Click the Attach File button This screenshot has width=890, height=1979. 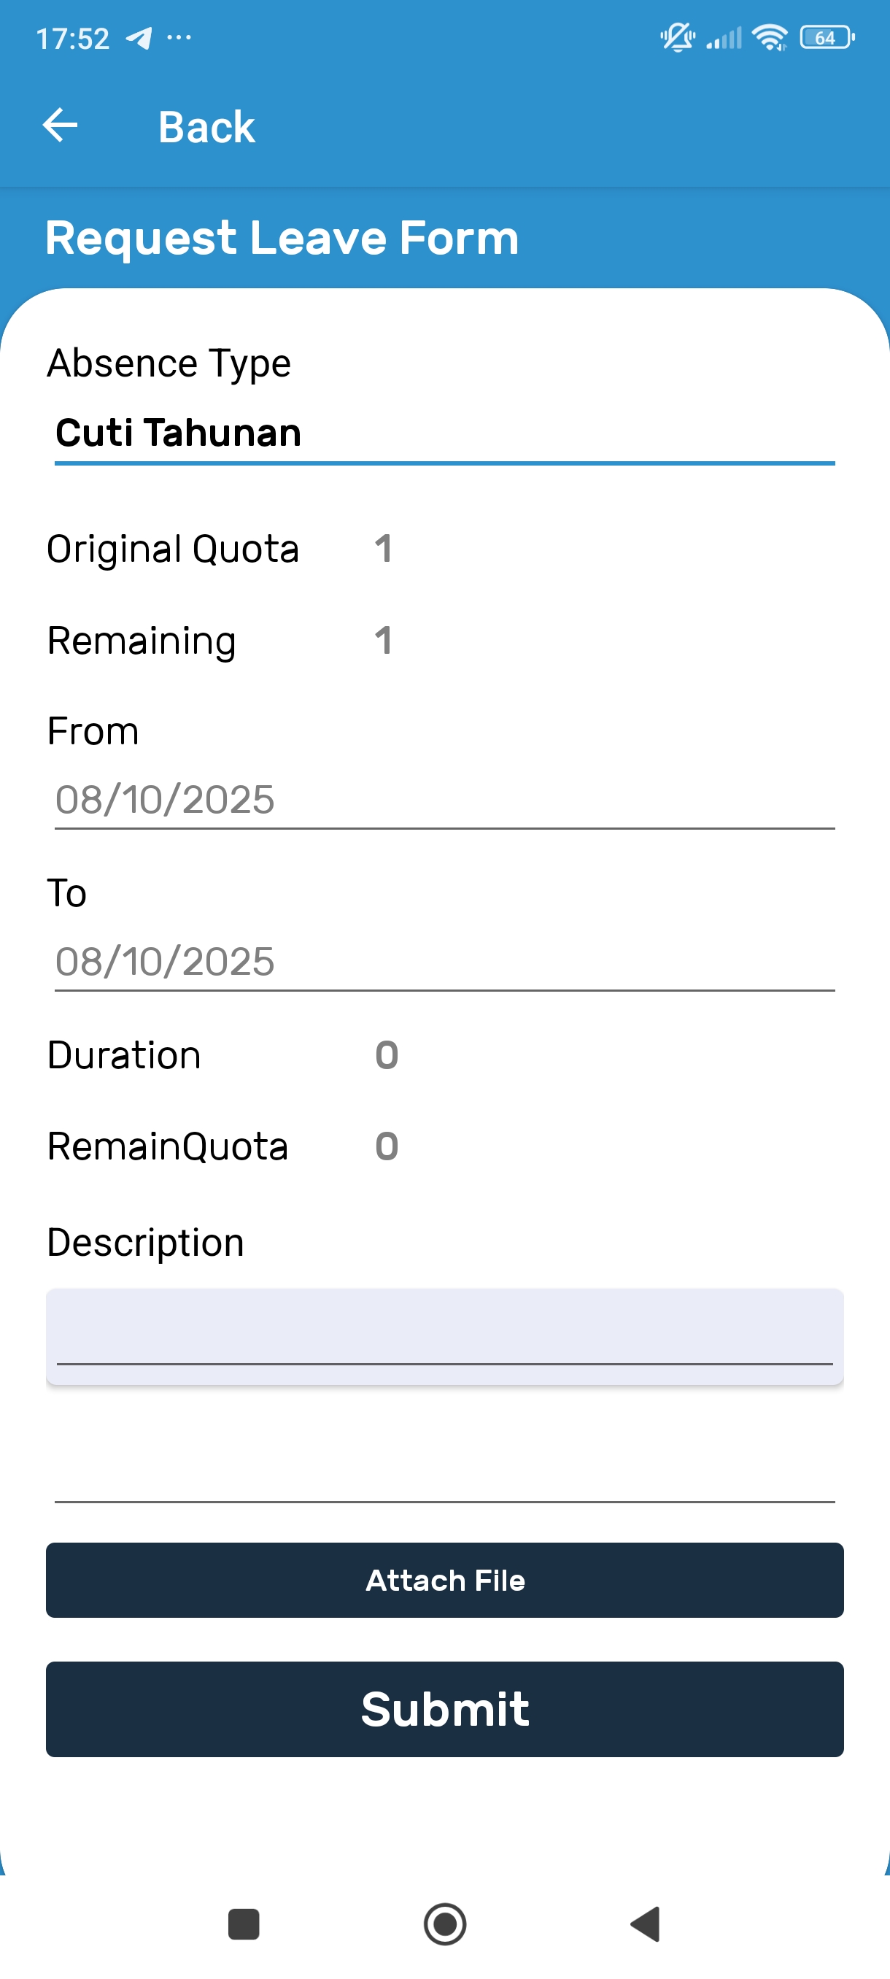click(444, 1581)
